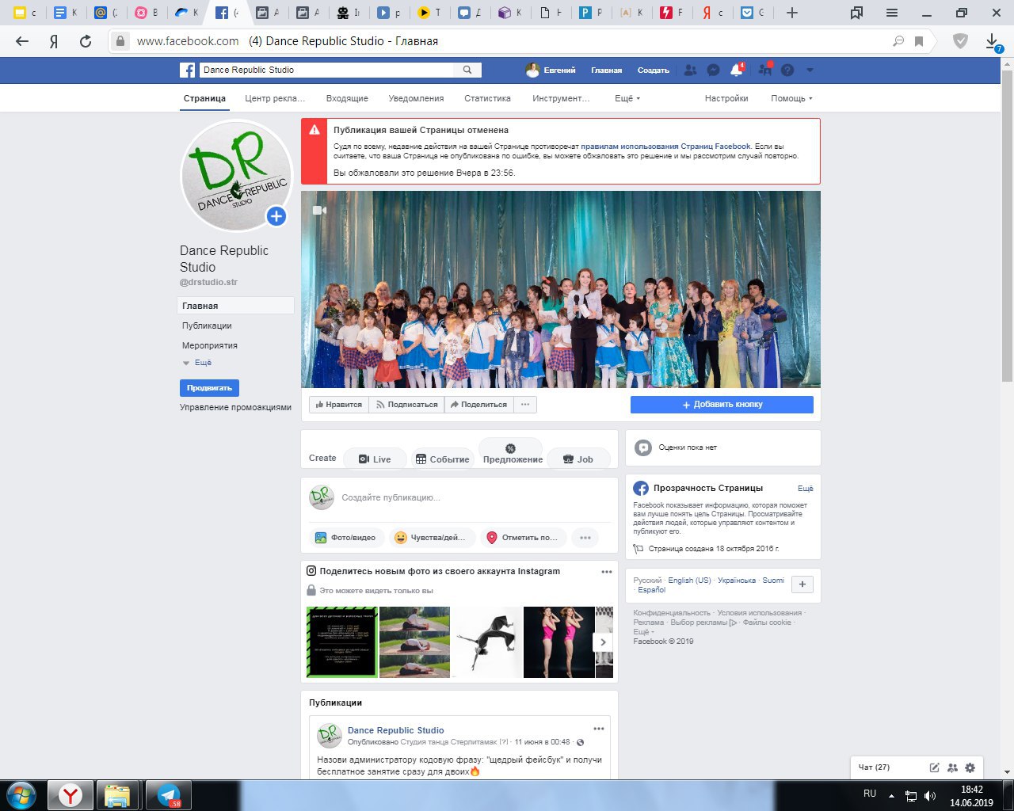Image resolution: width=1014 pixels, height=811 pixels.
Task: Open browser downloads icon
Action: pyautogui.click(x=993, y=42)
